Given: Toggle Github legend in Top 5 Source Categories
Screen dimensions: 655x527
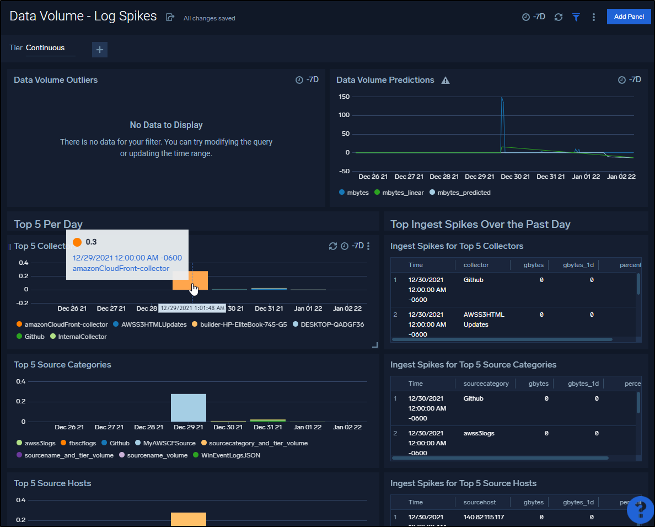Looking at the screenshot, I should click(115, 443).
